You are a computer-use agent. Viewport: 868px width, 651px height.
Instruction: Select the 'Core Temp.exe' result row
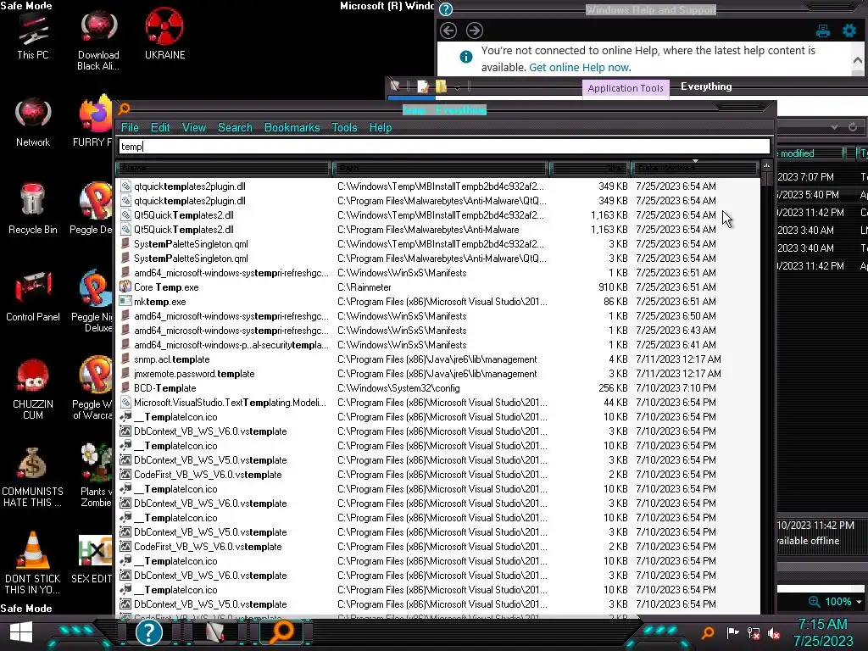(x=437, y=287)
